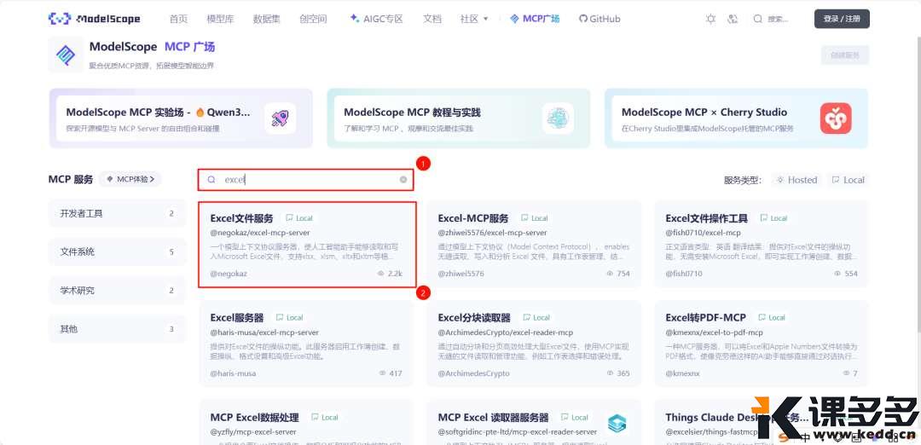Open 模型库 from the top navigation
The width and height of the screenshot is (921, 445).
pos(220,19)
